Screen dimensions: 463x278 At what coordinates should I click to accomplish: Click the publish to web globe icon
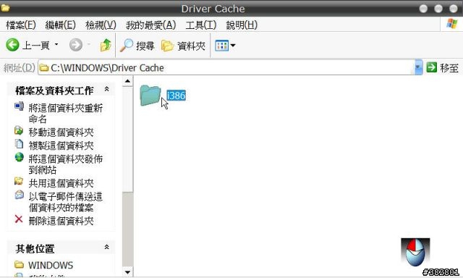pyautogui.click(x=20, y=157)
